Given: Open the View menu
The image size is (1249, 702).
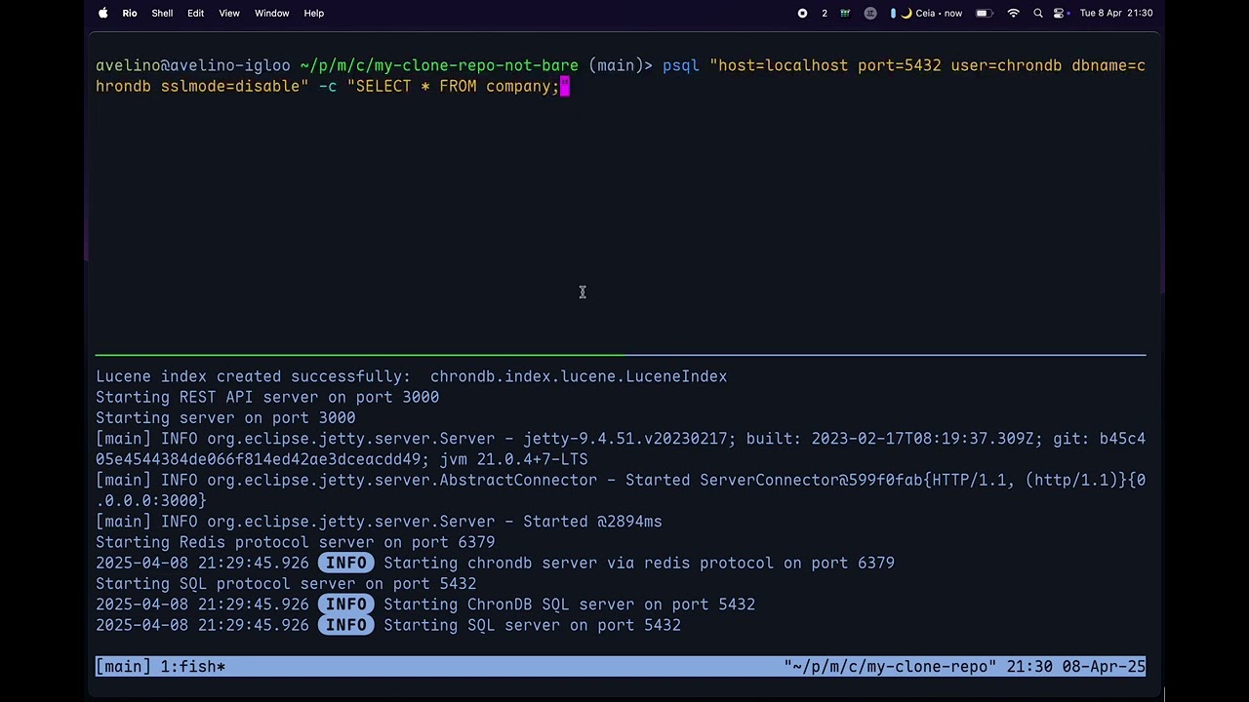Looking at the screenshot, I should click(x=229, y=13).
